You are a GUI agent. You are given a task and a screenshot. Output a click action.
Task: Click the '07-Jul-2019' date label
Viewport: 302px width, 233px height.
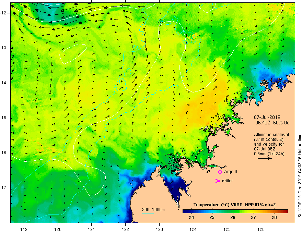(x=267, y=117)
